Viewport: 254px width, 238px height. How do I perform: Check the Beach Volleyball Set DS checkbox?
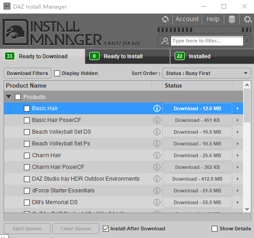click(x=27, y=132)
